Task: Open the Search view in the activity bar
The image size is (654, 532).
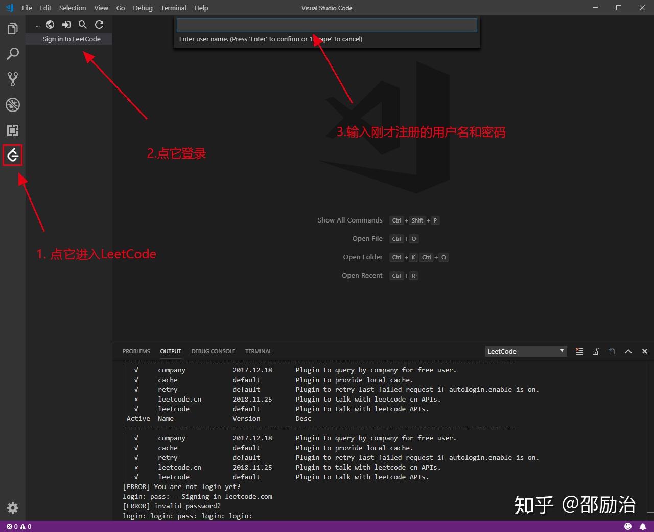Action: [13, 54]
